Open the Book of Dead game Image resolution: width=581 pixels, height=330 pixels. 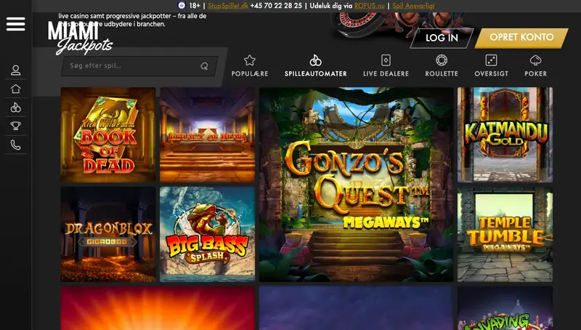(x=108, y=134)
